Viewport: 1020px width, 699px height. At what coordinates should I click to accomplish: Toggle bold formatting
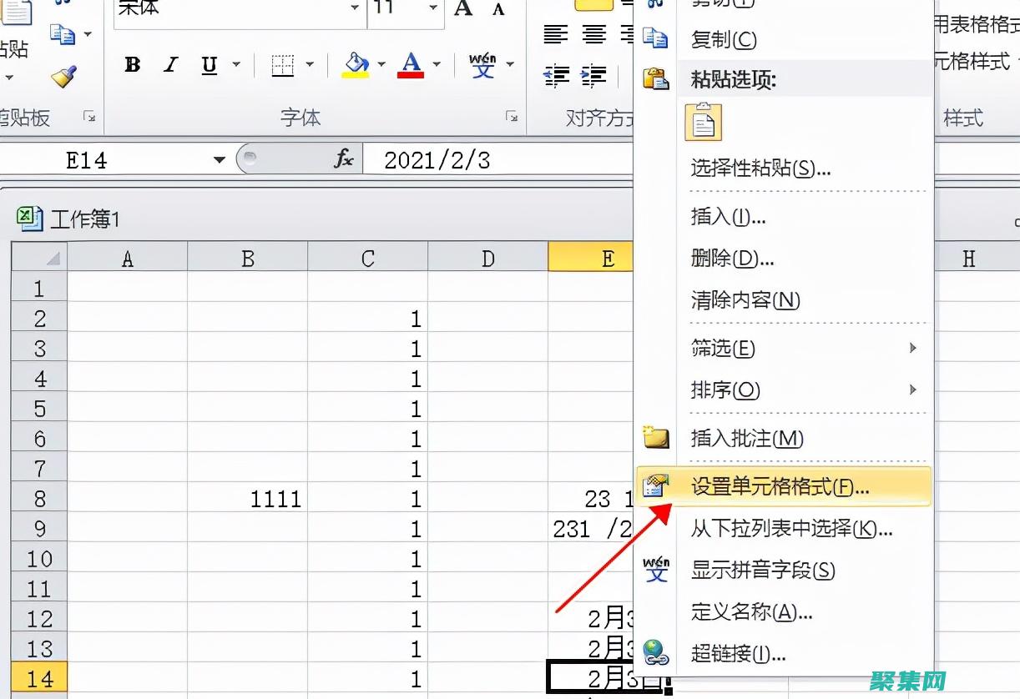point(132,65)
